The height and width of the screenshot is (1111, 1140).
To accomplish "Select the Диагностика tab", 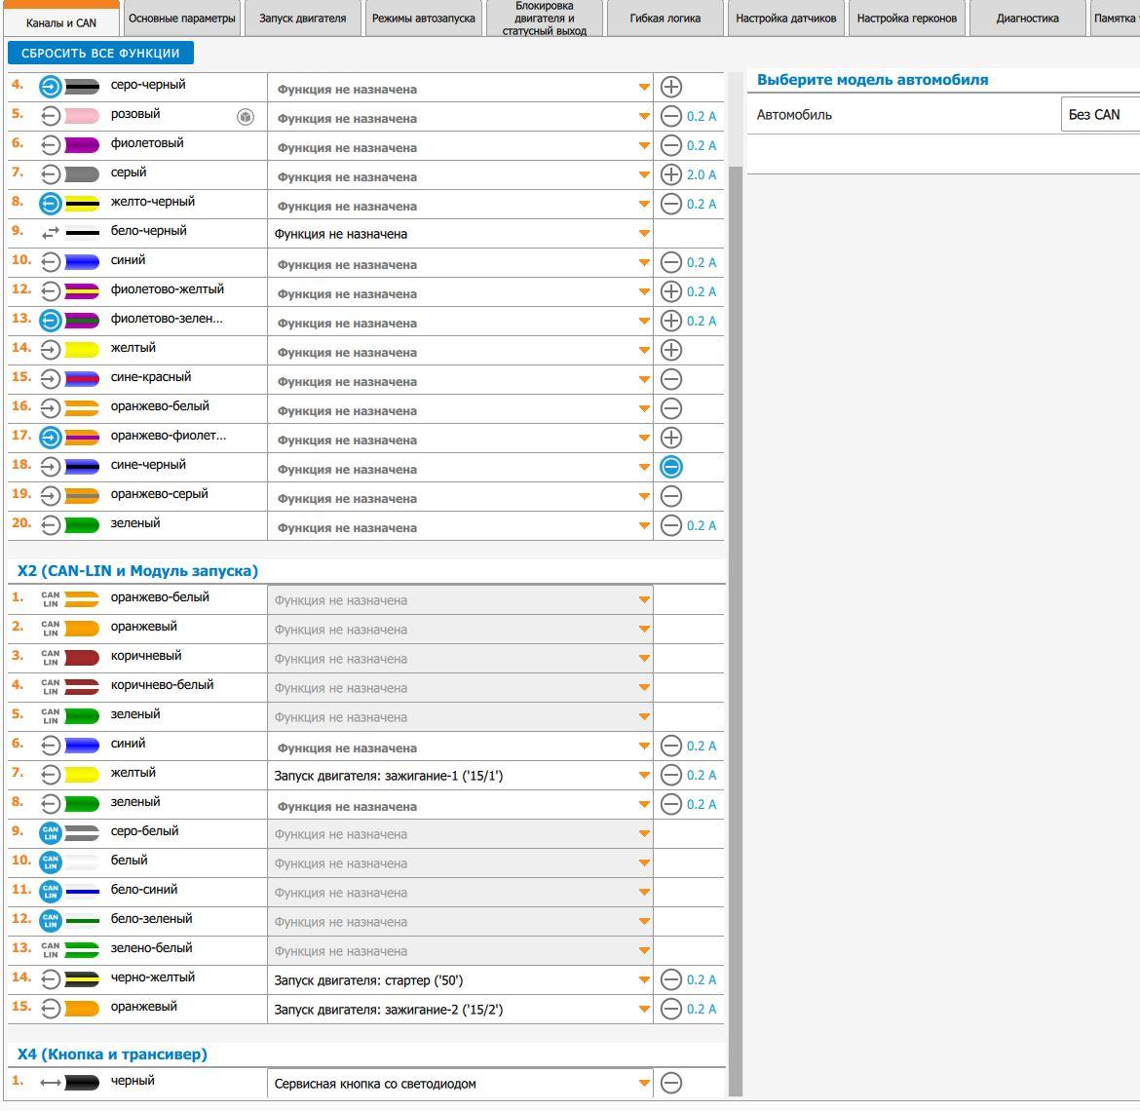I will pyautogui.click(x=1027, y=19).
